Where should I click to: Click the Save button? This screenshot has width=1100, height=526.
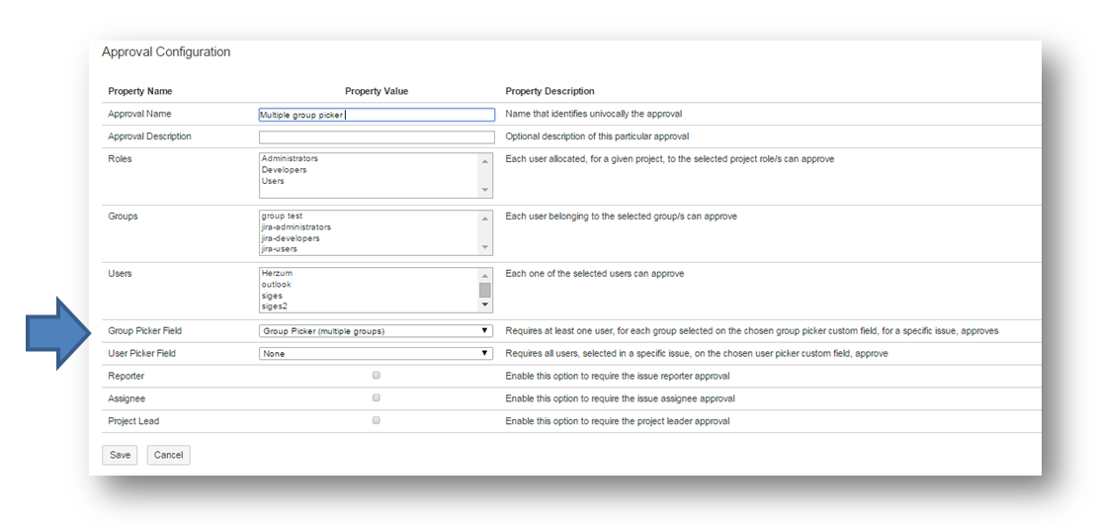point(120,455)
